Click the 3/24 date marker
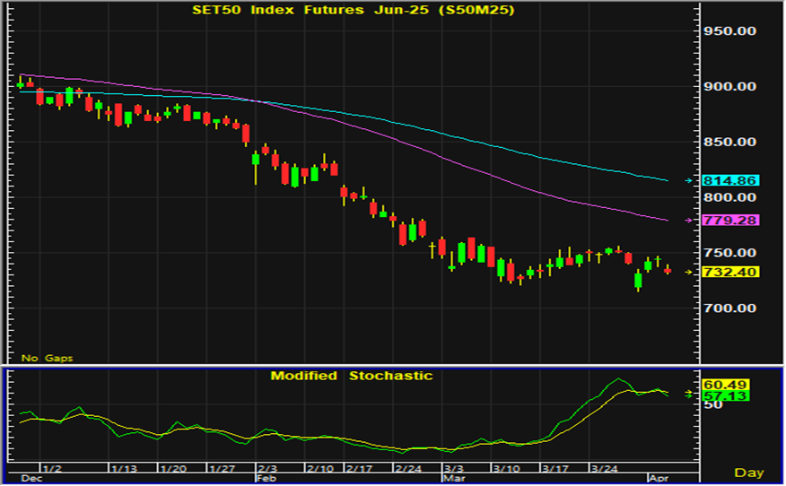Screen dimensions: 786x486 (604, 469)
